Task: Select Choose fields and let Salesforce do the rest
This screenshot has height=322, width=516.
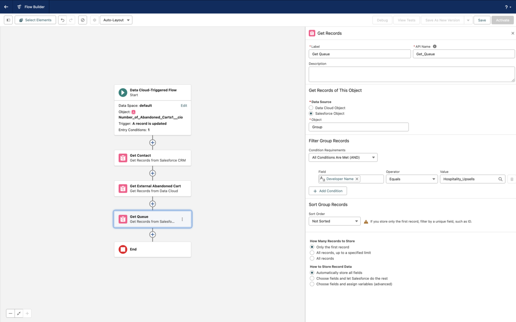Action: pos(312,278)
